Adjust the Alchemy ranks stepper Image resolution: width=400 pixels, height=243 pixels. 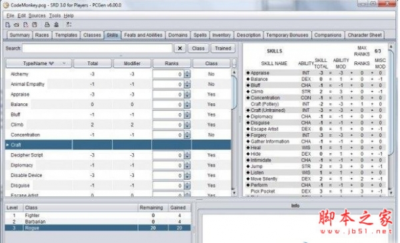(x=187, y=74)
